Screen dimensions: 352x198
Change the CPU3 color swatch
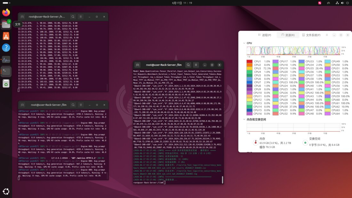coord(249,68)
